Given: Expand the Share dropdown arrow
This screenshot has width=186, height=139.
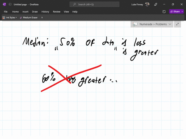Looking at the screenshot, I should (x=182, y=12).
